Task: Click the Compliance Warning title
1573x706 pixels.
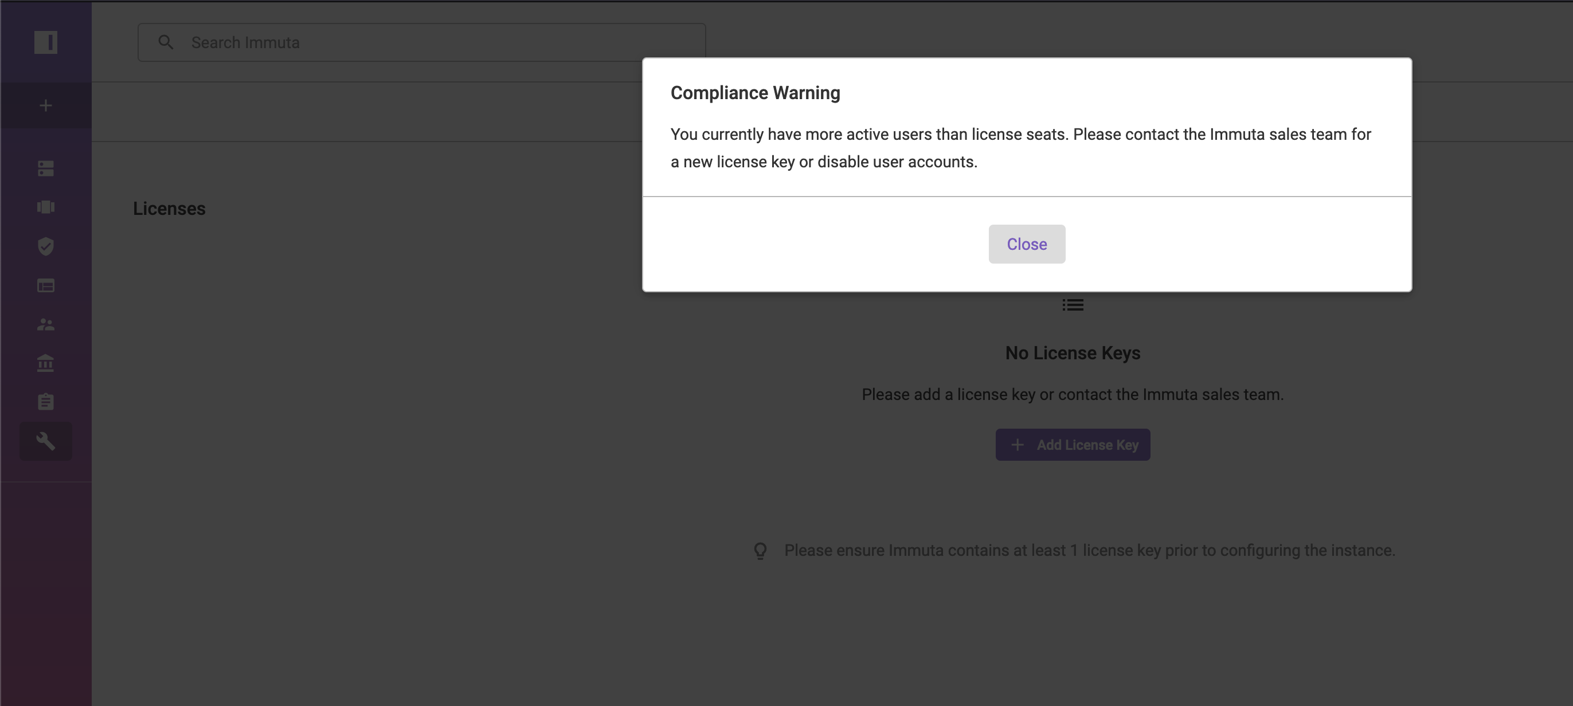Action: tap(756, 93)
